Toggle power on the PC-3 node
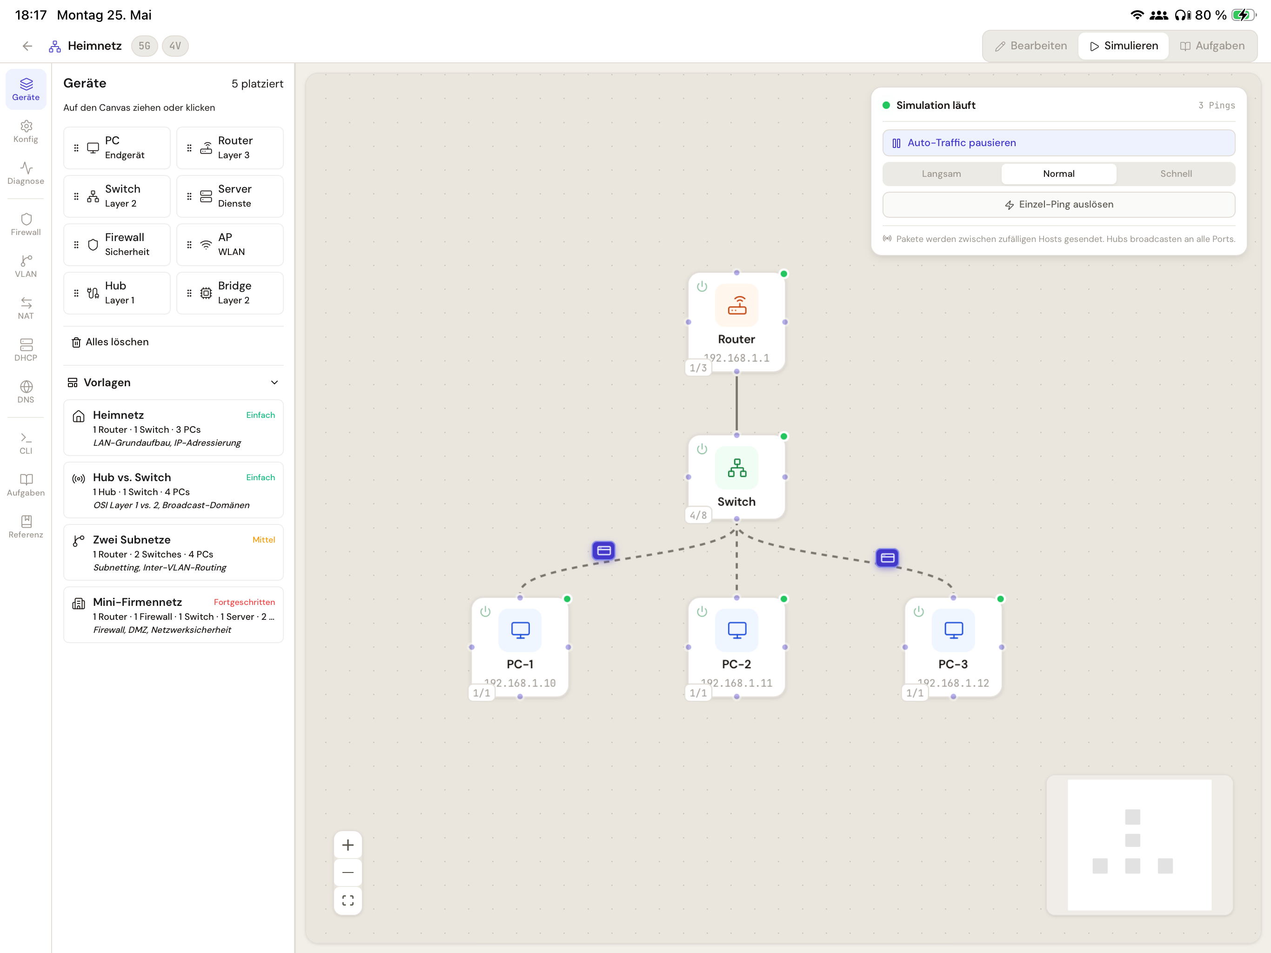This screenshot has height=953, width=1271. coord(919,611)
